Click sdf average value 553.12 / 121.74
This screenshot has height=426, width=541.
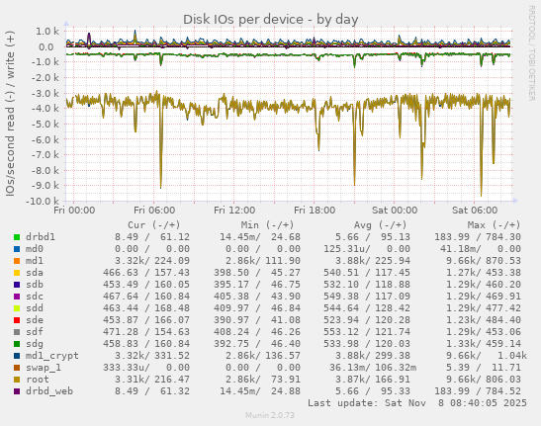[x=367, y=332]
